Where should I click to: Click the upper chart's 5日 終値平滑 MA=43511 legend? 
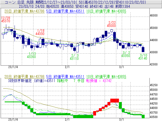[x=65, y=11]
